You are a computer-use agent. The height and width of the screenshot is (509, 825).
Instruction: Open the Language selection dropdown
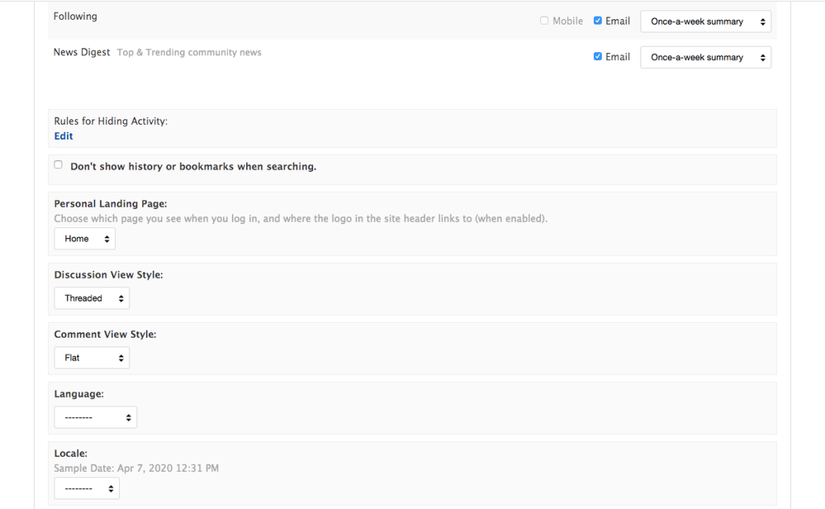95,417
